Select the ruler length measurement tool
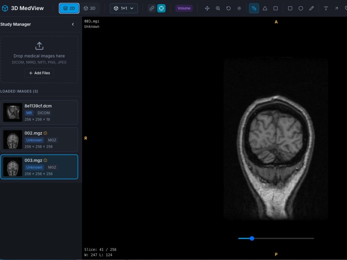This screenshot has height=260, width=347. (254, 8)
